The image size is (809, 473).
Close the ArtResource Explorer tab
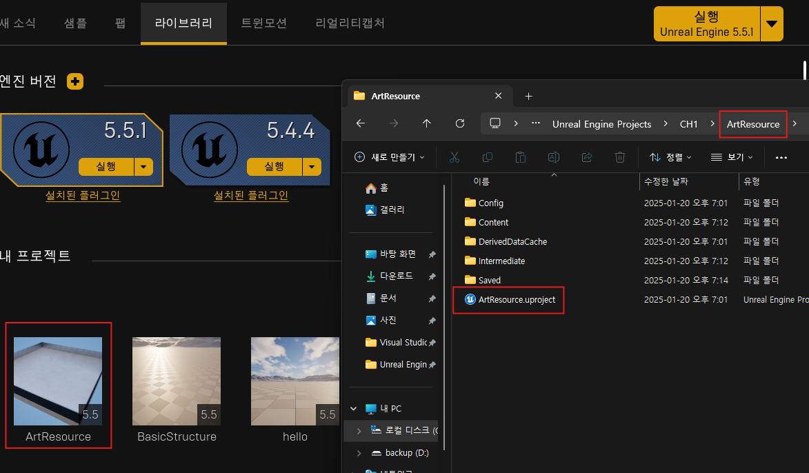click(499, 96)
